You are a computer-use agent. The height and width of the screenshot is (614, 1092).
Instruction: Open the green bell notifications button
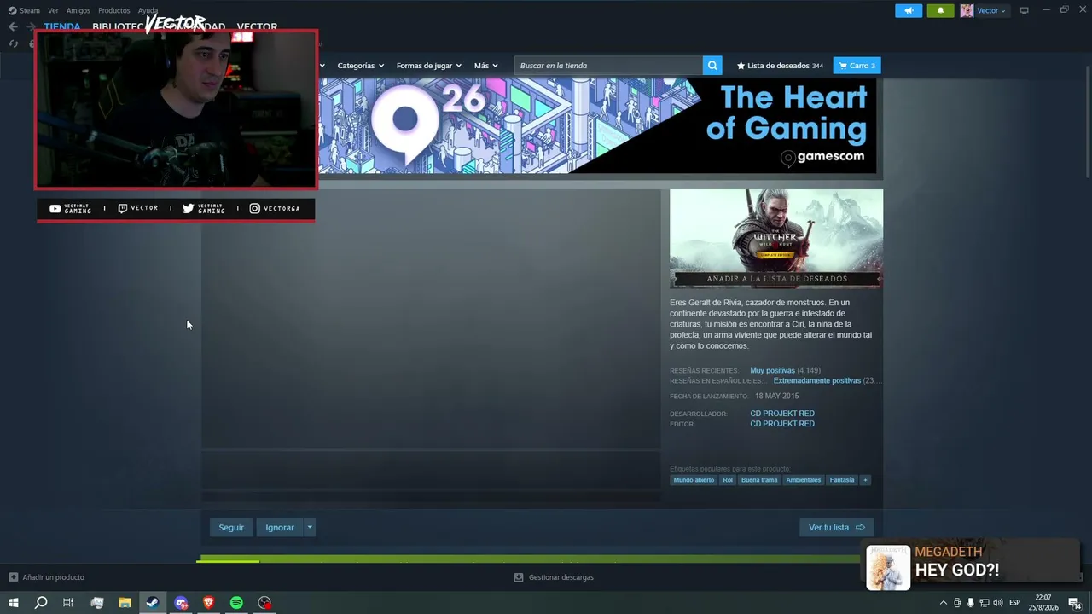[940, 10]
